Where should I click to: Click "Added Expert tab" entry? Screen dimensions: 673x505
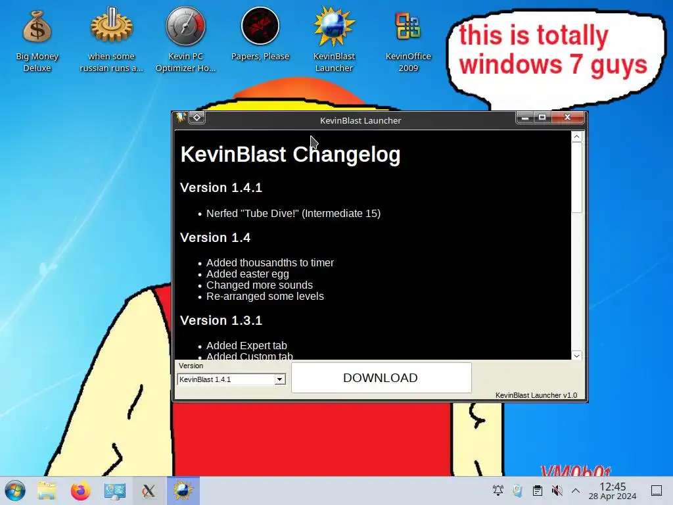click(x=246, y=345)
